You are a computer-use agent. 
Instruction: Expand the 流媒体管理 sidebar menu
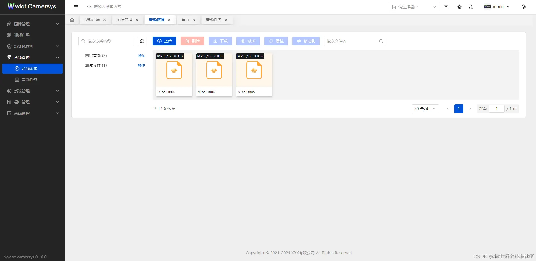pyautogui.click(x=32, y=46)
